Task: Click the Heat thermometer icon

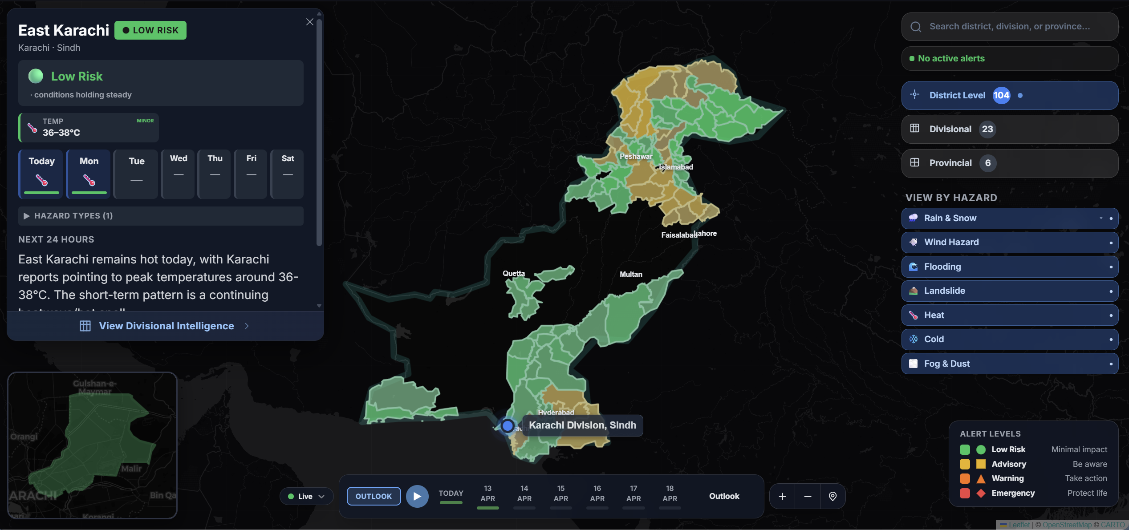Action: click(x=914, y=315)
